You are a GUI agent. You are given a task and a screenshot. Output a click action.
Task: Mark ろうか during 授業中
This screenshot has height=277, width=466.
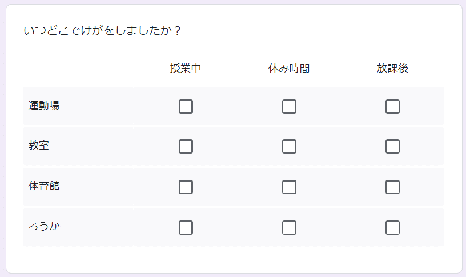pos(186,228)
